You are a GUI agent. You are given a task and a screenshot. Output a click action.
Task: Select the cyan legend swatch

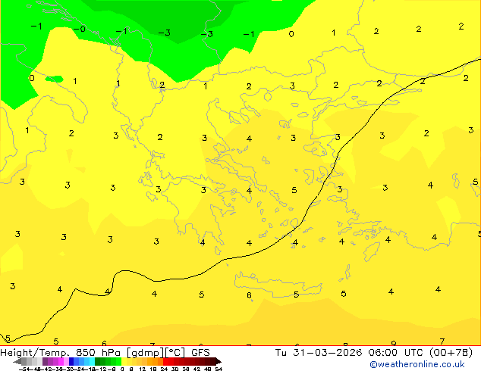(92, 361)
